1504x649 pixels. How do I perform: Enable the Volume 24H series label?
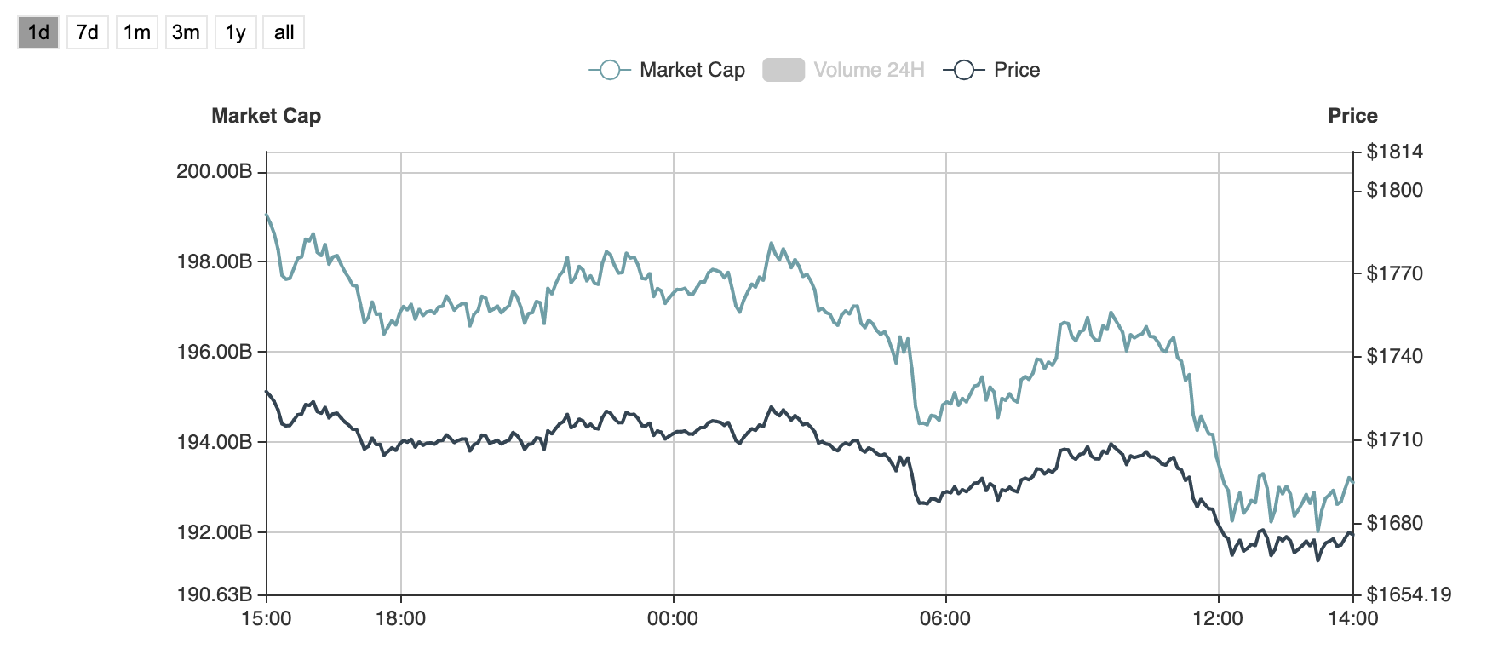click(x=869, y=70)
